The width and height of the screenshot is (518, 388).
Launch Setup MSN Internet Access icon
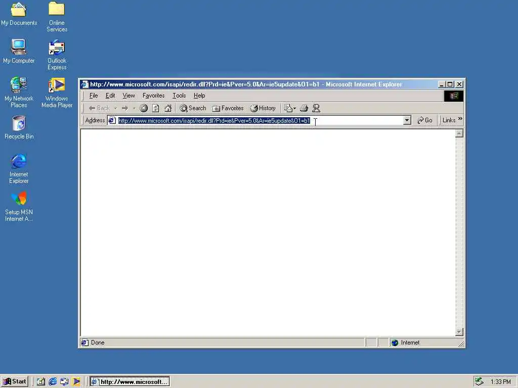pyautogui.click(x=19, y=207)
